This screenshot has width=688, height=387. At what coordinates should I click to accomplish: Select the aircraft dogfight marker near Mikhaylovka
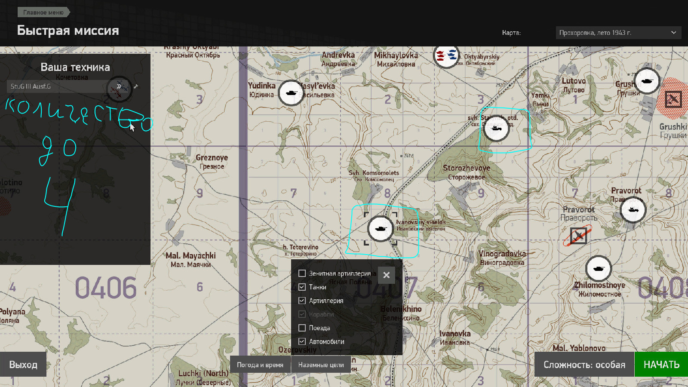[x=446, y=55]
